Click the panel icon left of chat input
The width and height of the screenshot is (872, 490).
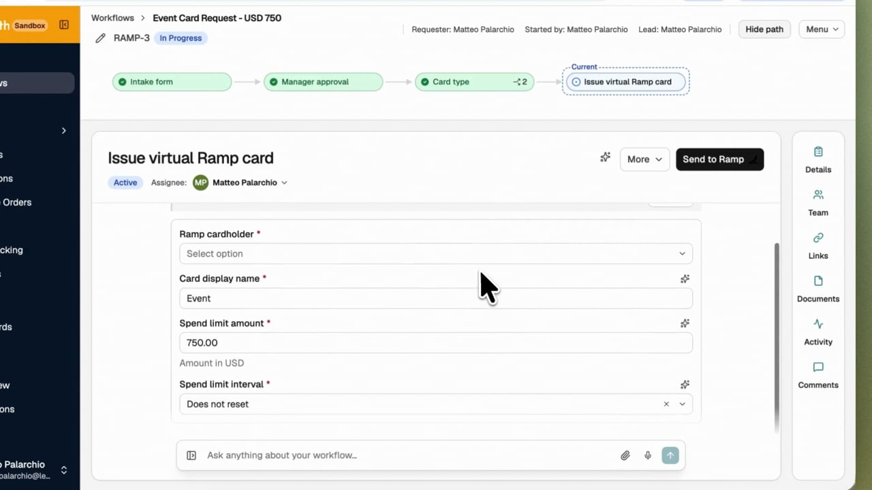pyautogui.click(x=191, y=455)
